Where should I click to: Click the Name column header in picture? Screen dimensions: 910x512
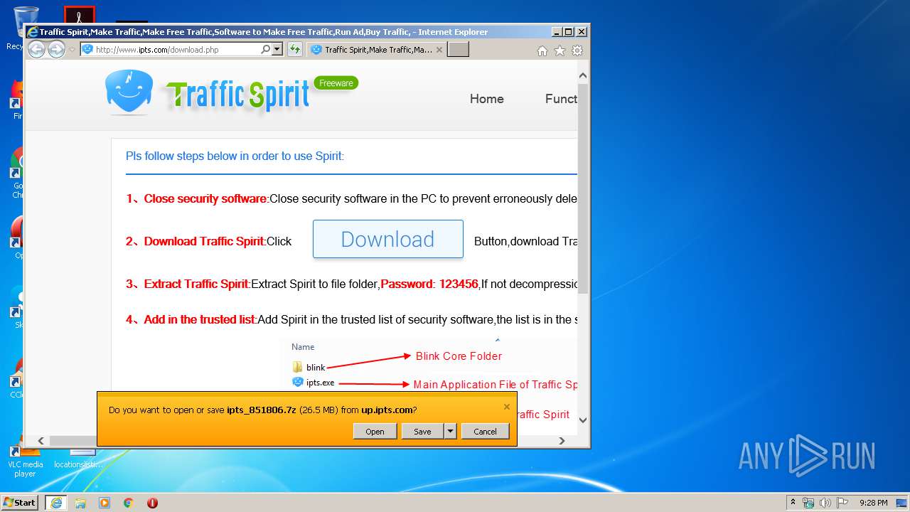click(x=303, y=347)
